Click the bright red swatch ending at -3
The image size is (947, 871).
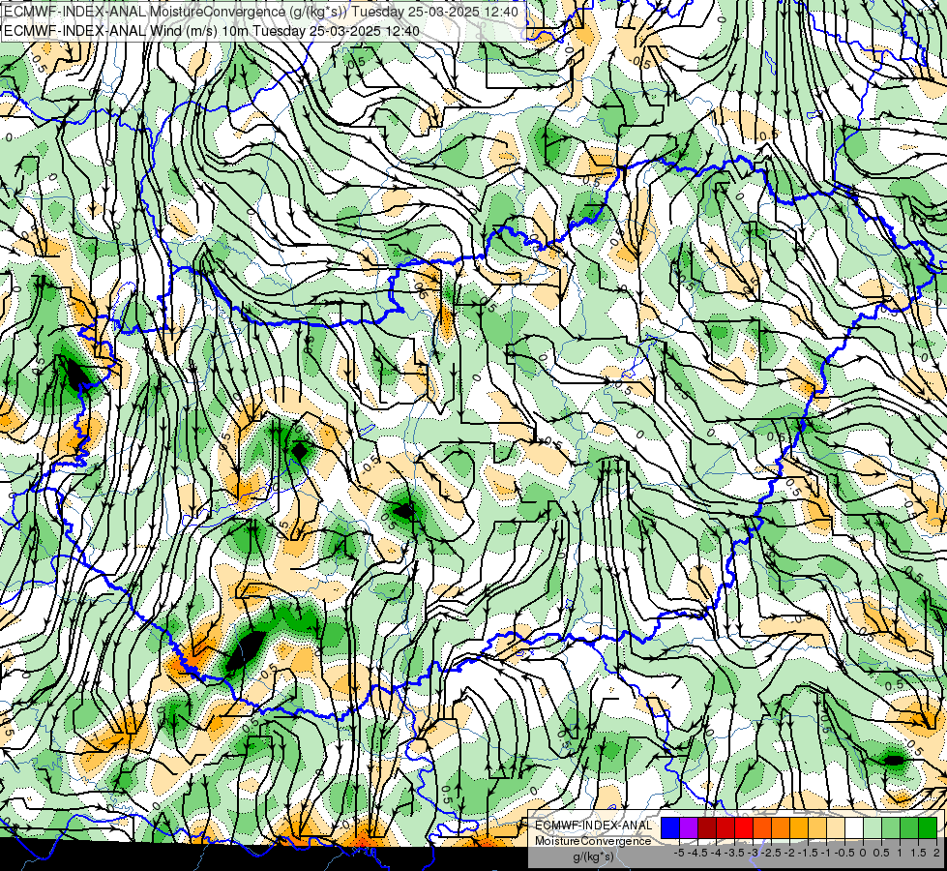744,828
